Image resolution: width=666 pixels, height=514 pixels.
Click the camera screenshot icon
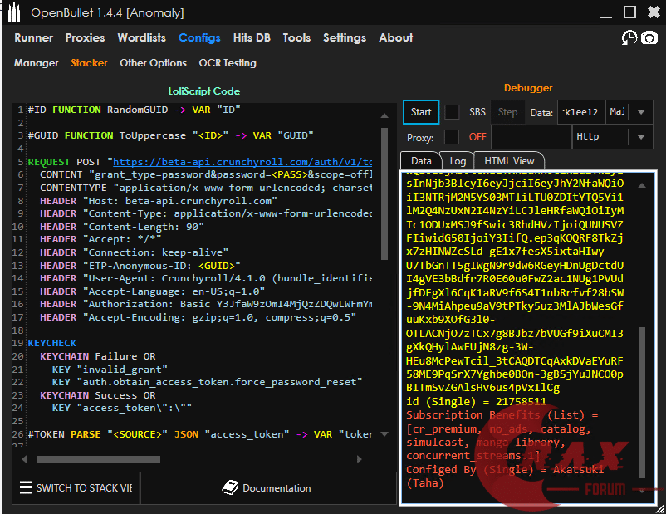(x=649, y=38)
